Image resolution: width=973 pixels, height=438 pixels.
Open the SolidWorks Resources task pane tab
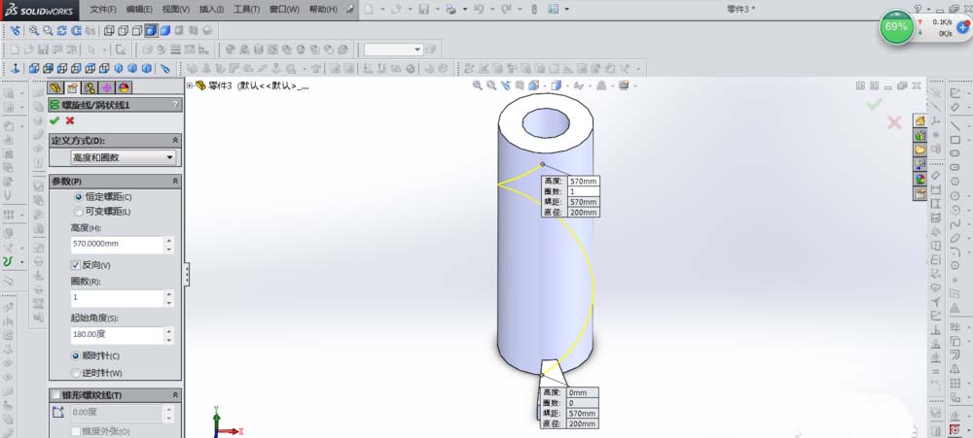pos(919,120)
